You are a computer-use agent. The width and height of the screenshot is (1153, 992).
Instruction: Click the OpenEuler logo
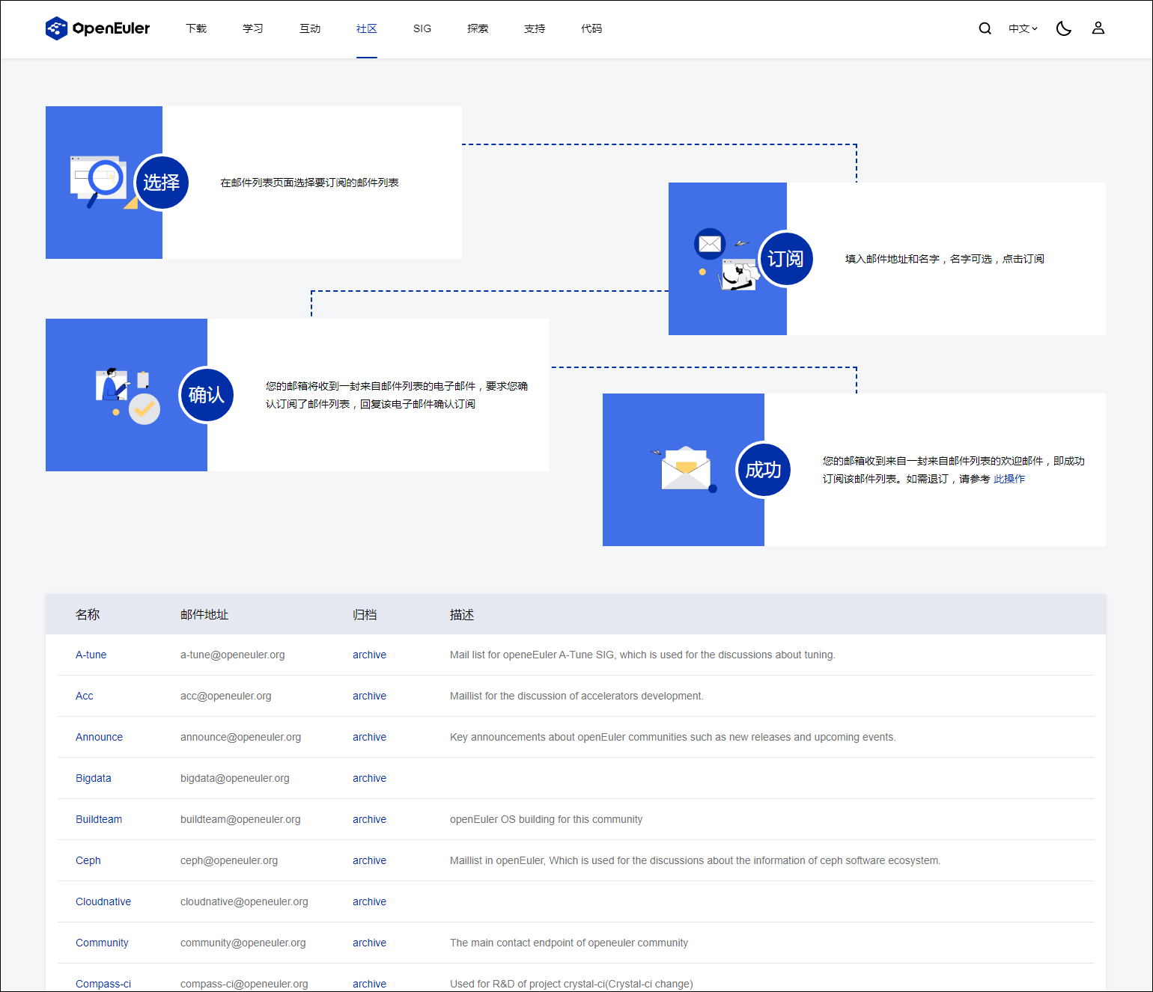coord(97,28)
